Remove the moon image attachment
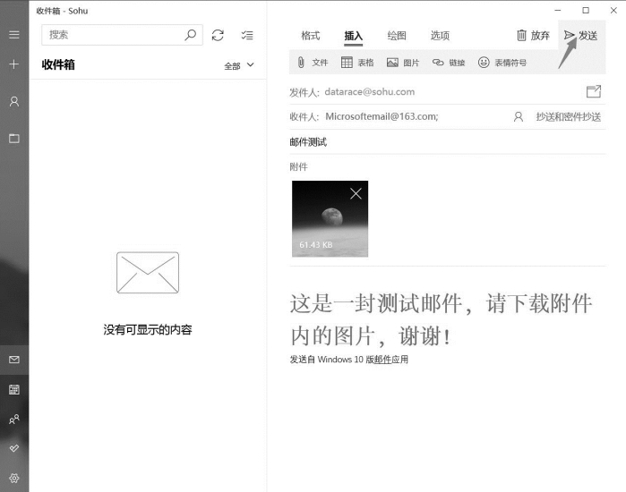Screen dimensions: 626x492 (356, 194)
